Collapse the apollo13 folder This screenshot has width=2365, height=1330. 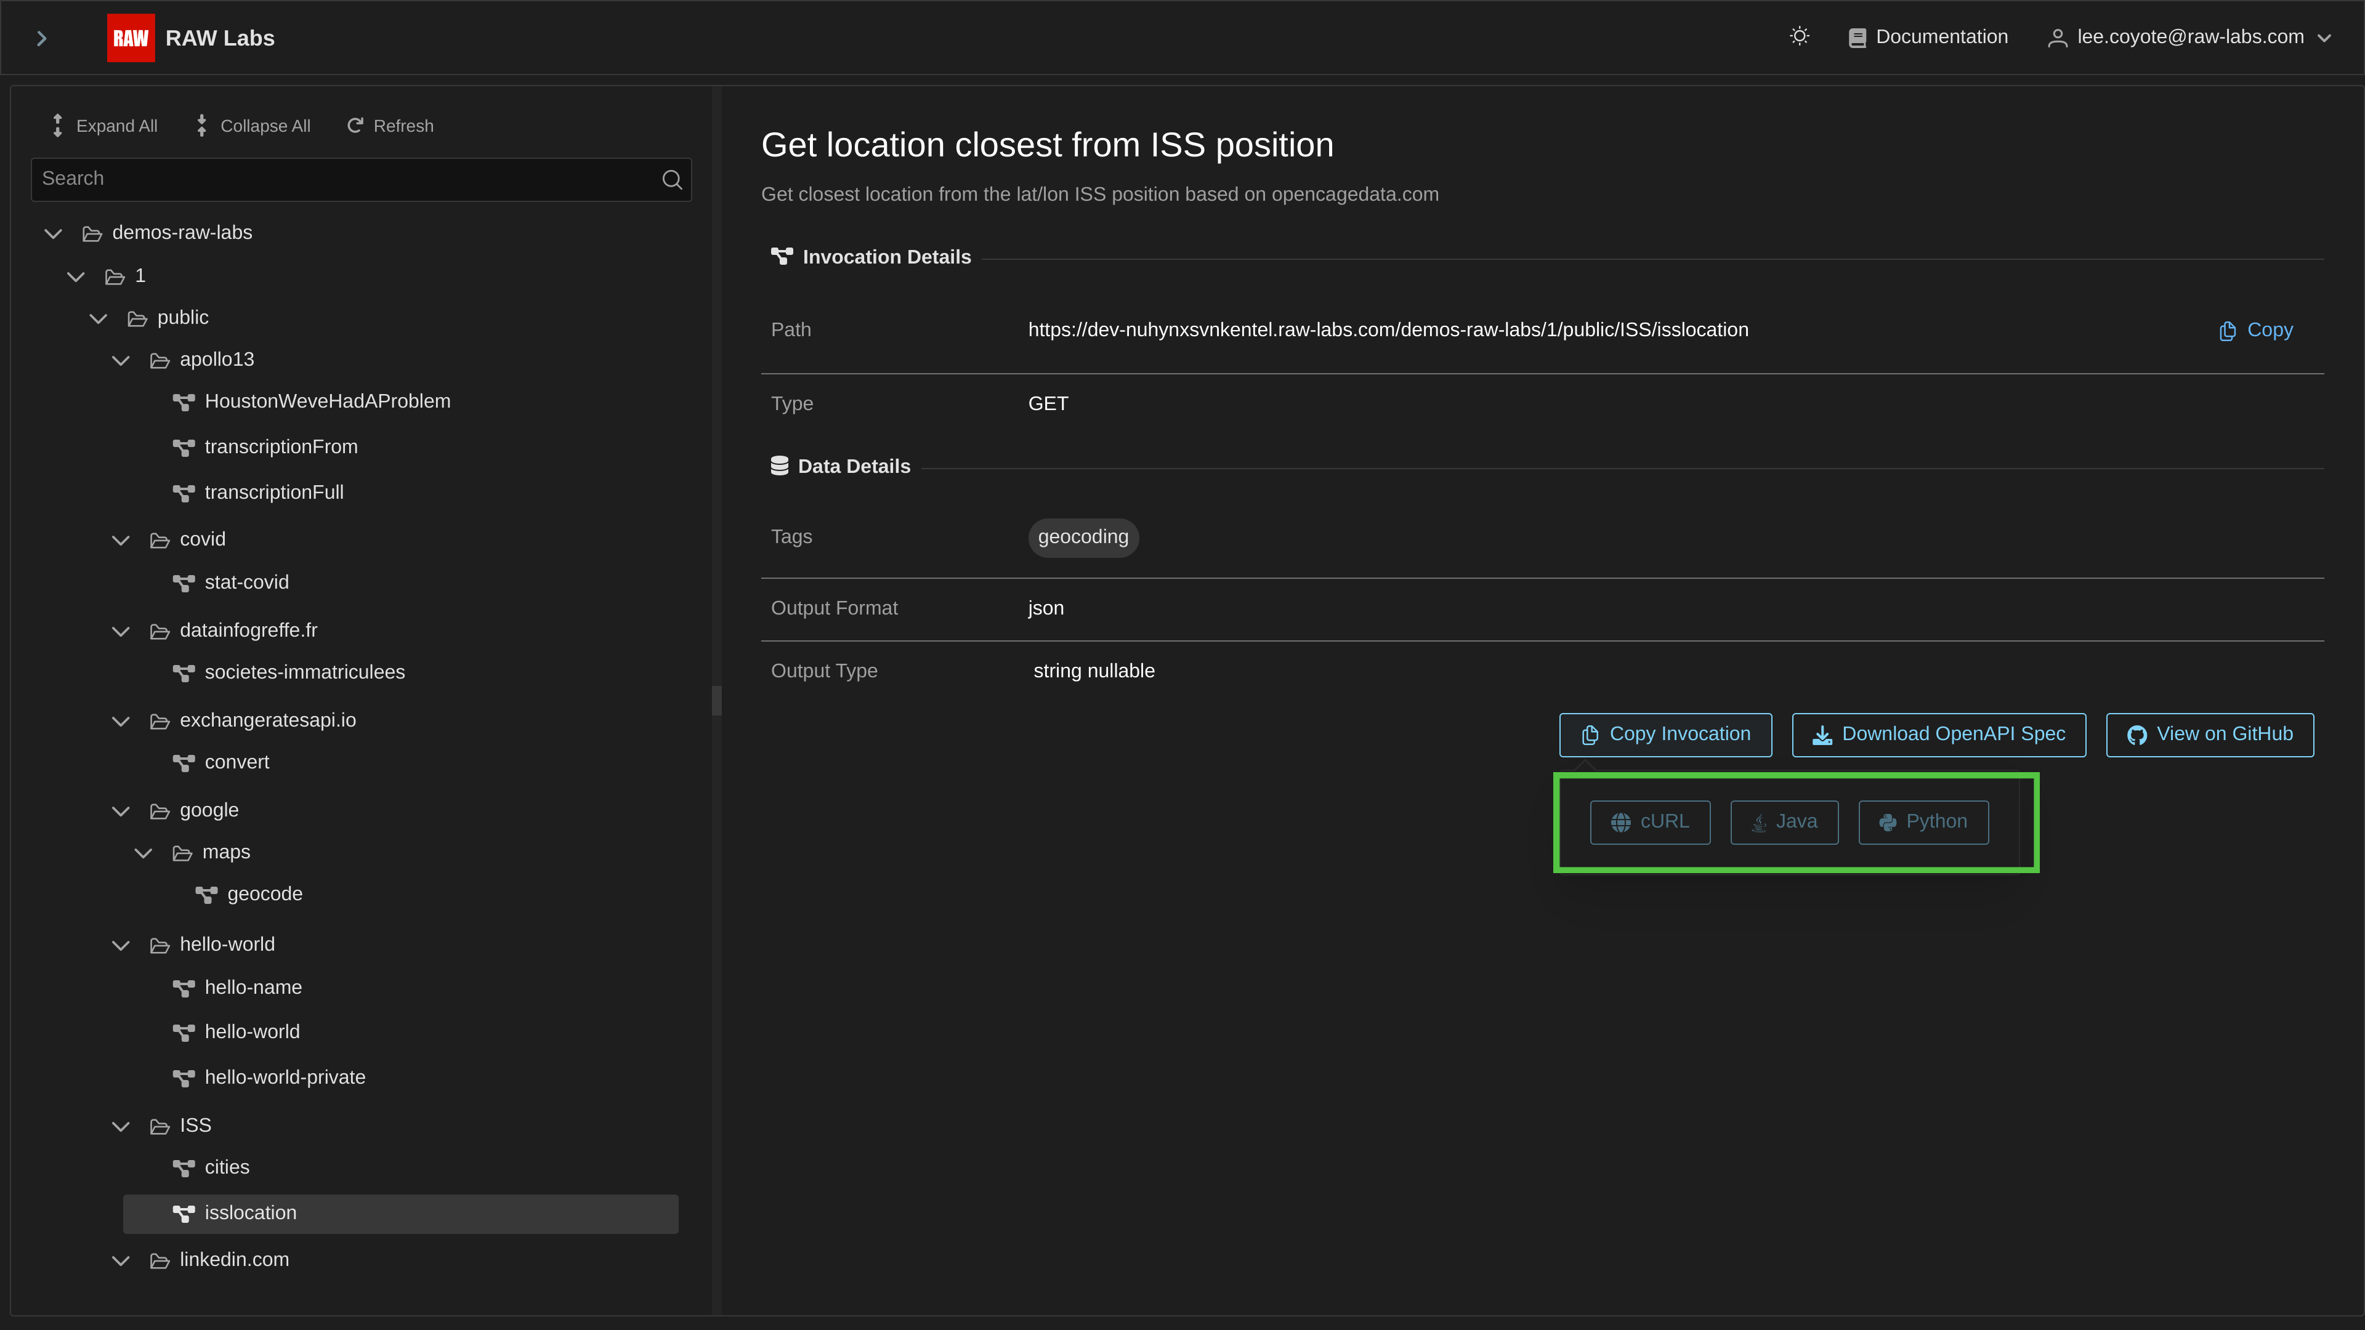coord(120,360)
